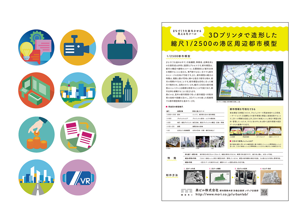The image size is (303, 223).
Task: Select the VR headset icon
Action: [x=78, y=177]
